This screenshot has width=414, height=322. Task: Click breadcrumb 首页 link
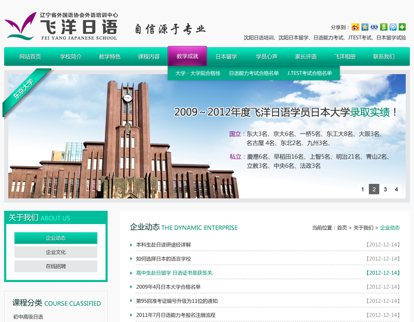coord(342,228)
